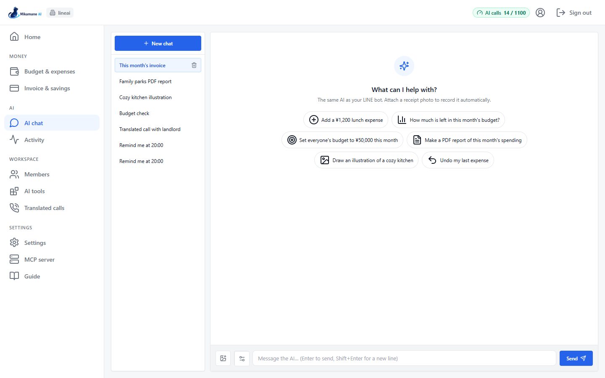
Task: Open the Members page
Action: [52, 174]
